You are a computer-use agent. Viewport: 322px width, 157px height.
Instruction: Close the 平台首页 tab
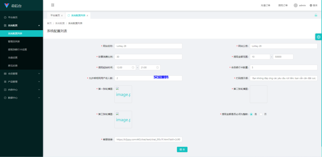point(62,15)
